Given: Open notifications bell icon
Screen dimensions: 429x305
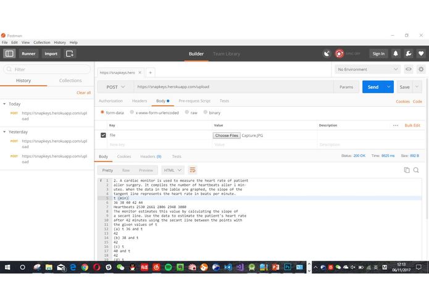Looking at the screenshot, I should (x=396, y=54).
